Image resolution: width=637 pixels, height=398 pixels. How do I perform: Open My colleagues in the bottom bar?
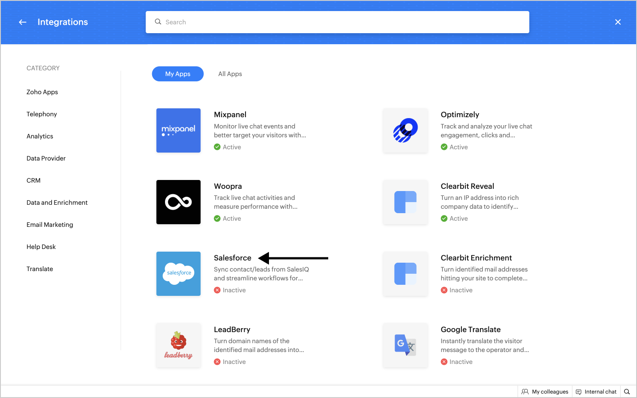[x=545, y=391]
